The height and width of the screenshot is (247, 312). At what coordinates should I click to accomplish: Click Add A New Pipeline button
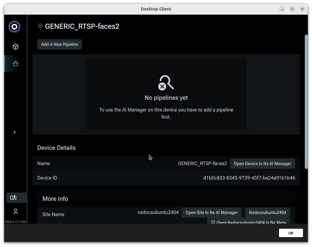pyautogui.click(x=59, y=44)
